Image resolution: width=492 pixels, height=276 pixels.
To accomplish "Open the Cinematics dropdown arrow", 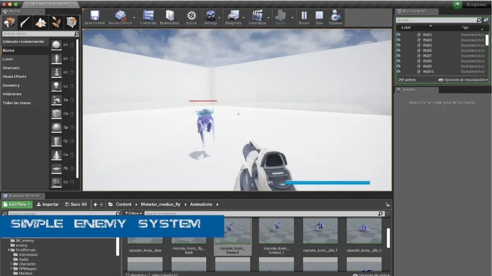I will click(269, 18).
